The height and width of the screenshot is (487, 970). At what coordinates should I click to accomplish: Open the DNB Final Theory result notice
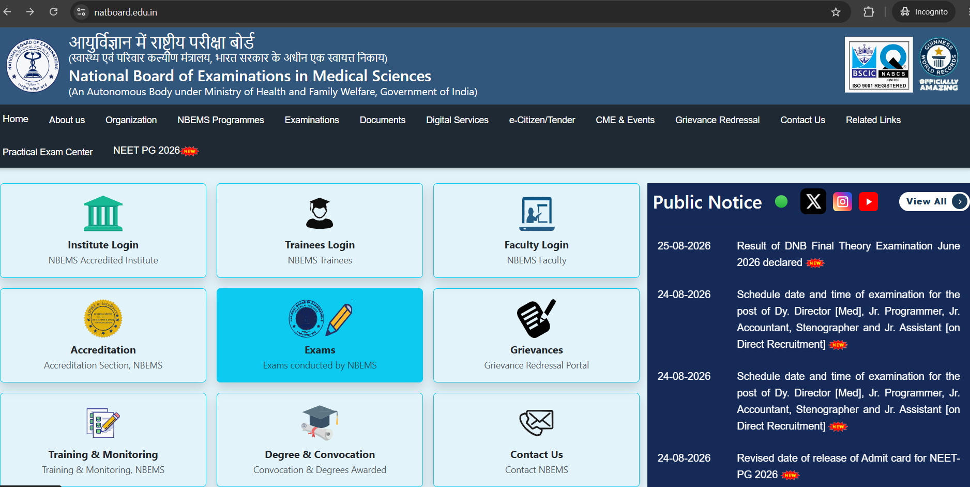(x=848, y=254)
